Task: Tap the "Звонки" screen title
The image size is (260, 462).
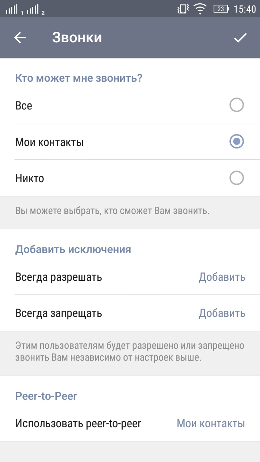Action: coord(77,38)
